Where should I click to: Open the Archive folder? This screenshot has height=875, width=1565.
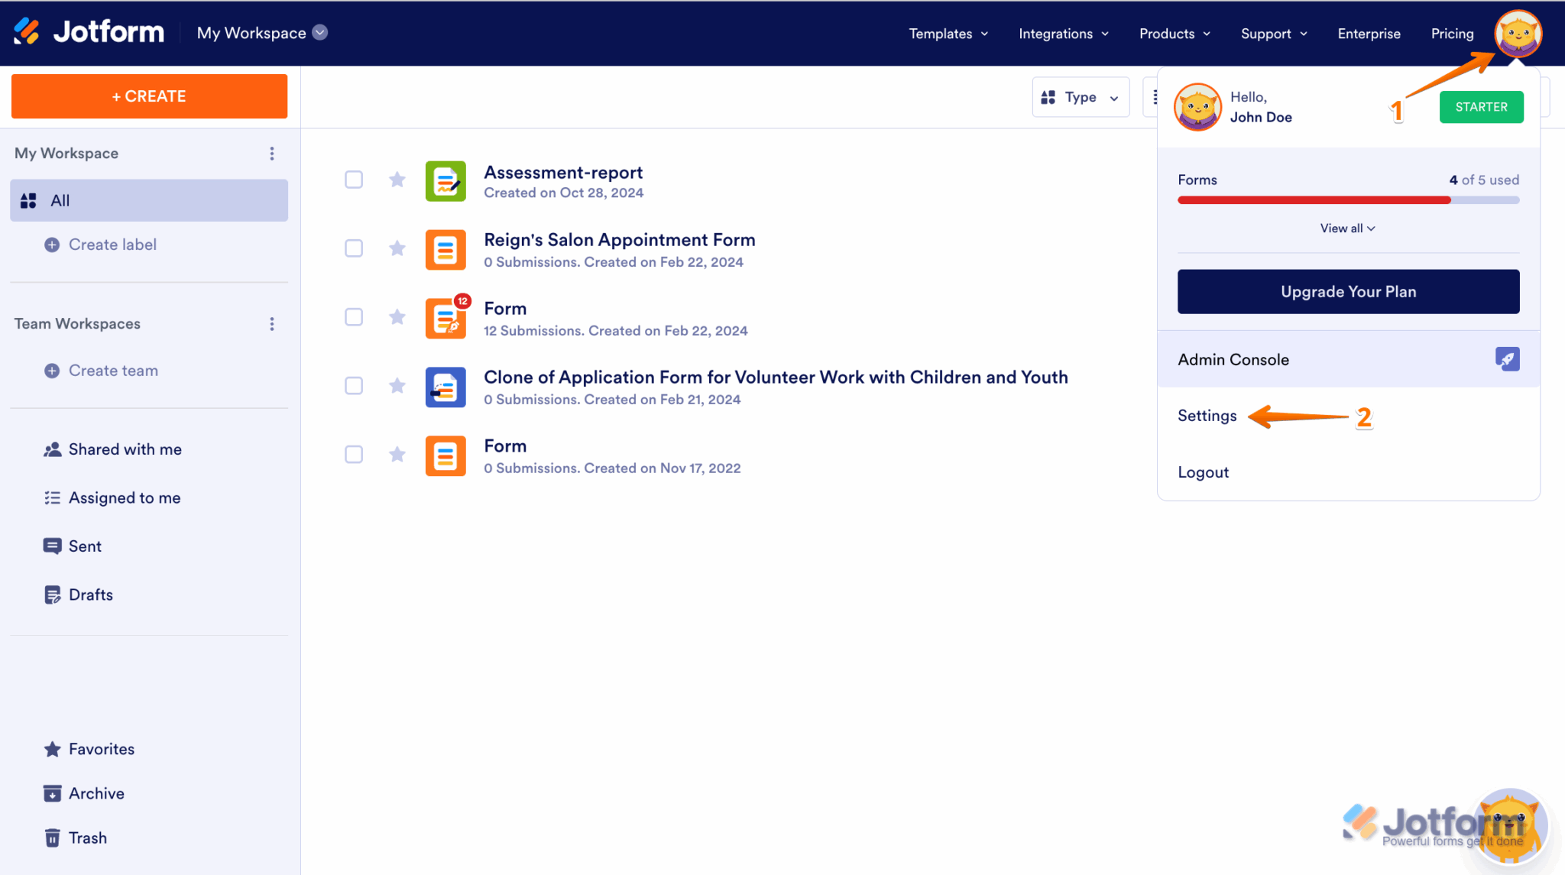point(96,793)
